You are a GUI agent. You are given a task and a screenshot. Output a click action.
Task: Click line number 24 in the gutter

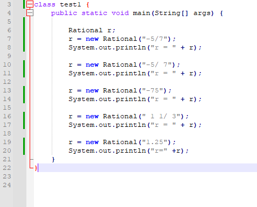[7, 185]
